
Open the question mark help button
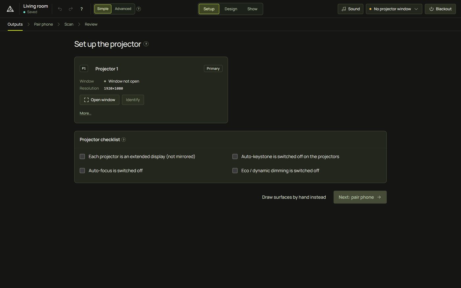(81, 9)
